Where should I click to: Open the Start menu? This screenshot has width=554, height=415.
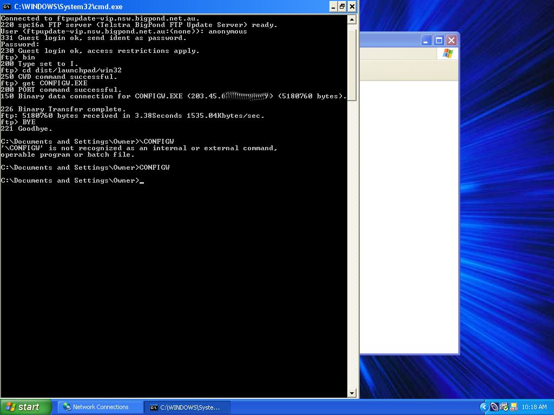pyautogui.click(x=25, y=407)
